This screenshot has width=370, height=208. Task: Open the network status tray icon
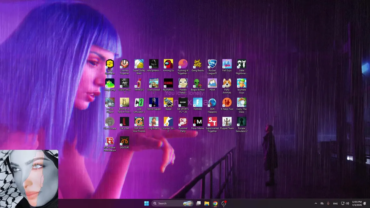343,203
